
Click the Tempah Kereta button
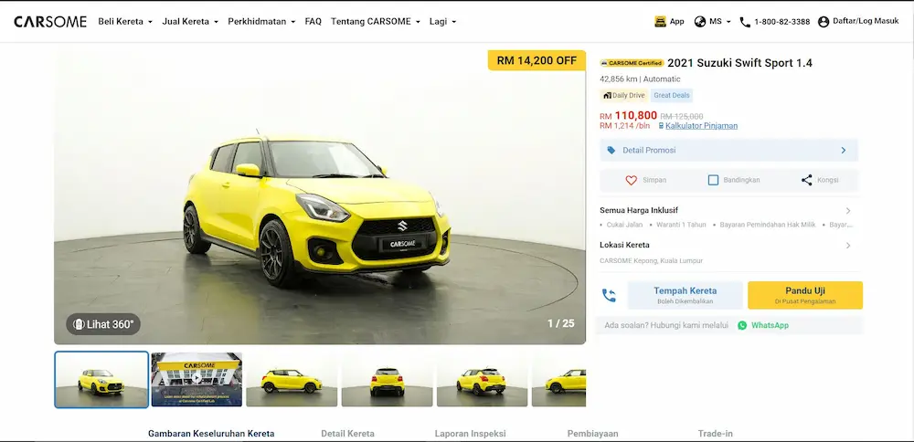685,295
